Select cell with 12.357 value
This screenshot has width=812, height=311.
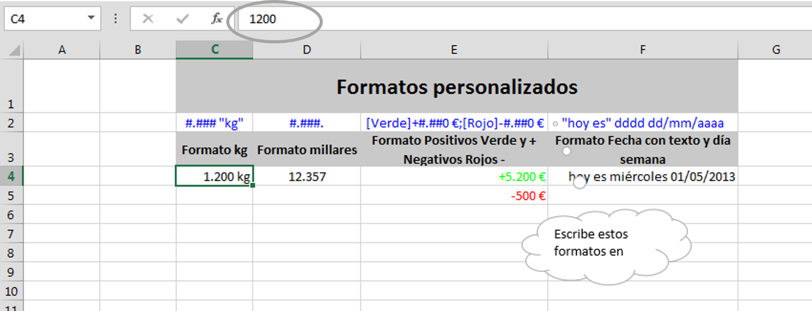point(306,177)
